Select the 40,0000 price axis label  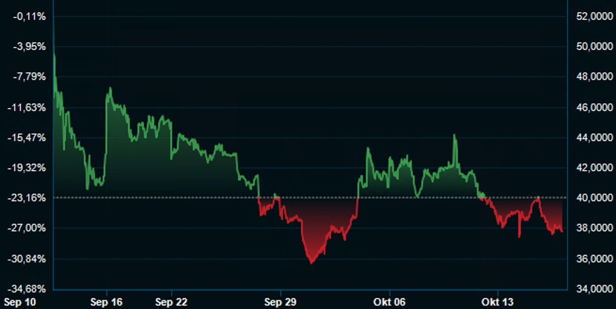click(x=594, y=198)
